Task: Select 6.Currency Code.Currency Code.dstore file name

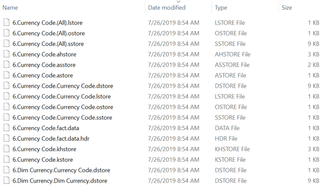Action: click(x=63, y=86)
